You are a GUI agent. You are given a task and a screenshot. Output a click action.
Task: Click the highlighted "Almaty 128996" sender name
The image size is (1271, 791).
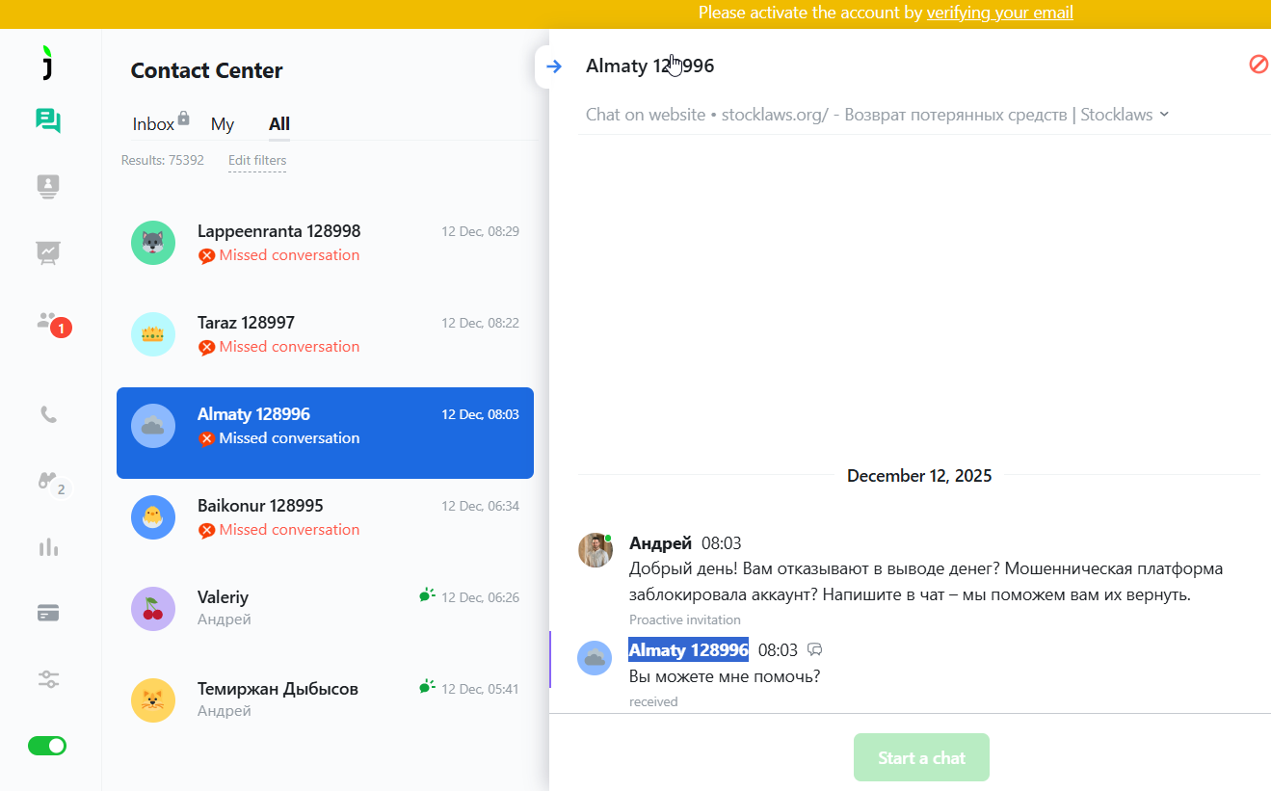pos(688,650)
